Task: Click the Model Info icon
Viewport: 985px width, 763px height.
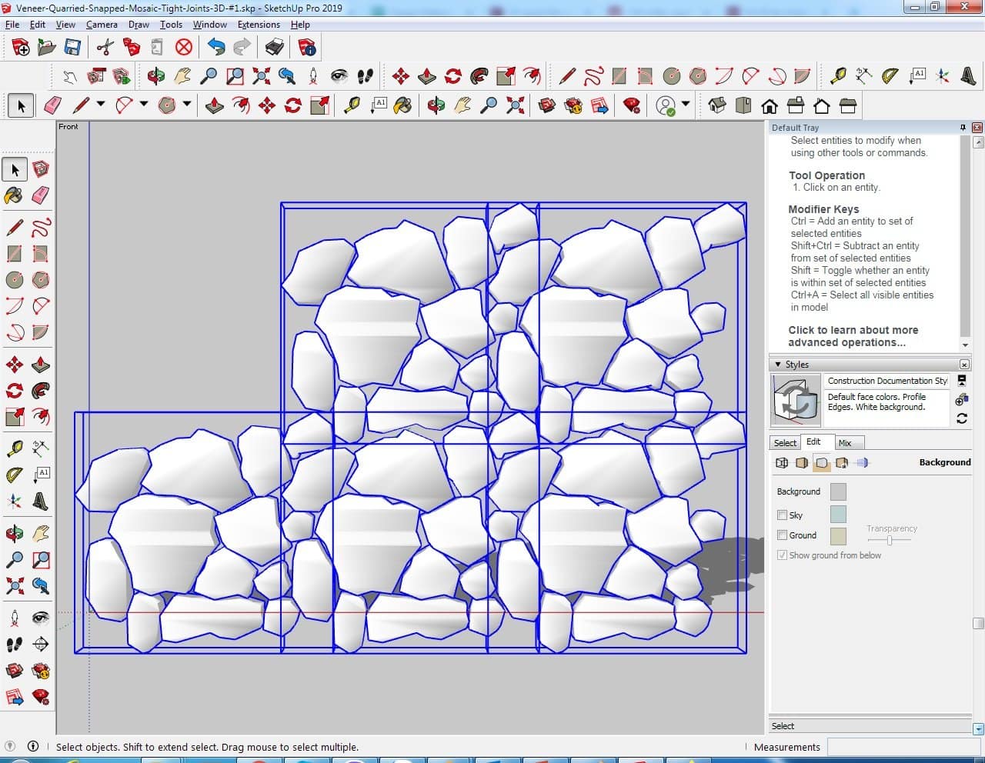Action: pos(307,48)
